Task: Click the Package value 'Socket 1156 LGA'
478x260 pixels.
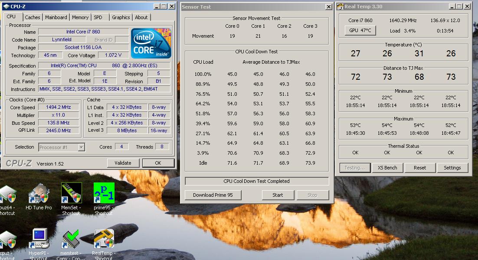Action: click(x=83, y=47)
